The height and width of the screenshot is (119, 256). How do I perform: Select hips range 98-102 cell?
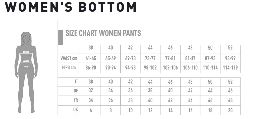coord(150,68)
